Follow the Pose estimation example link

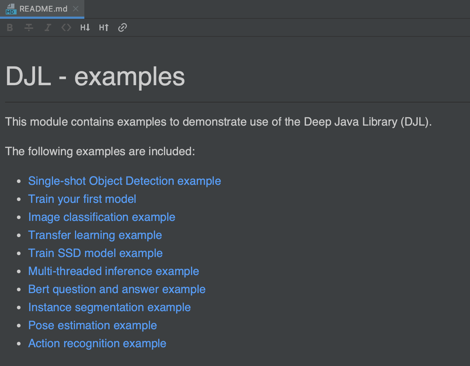[x=92, y=325]
